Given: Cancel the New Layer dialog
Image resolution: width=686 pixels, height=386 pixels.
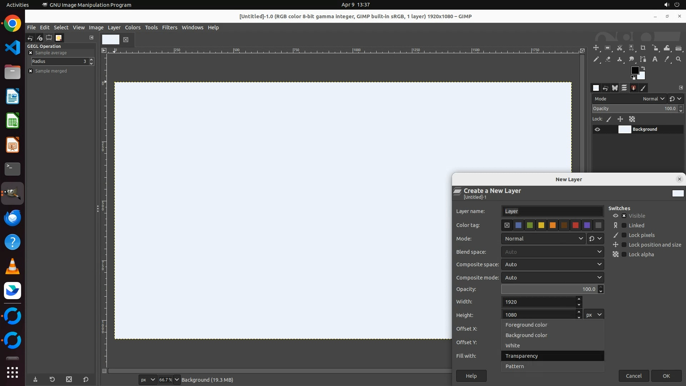Looking at the screenshot, I should point(633,376).
